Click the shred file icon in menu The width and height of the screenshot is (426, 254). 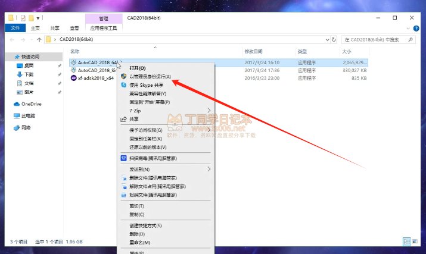pyautogui.click(x=124, y=195)
